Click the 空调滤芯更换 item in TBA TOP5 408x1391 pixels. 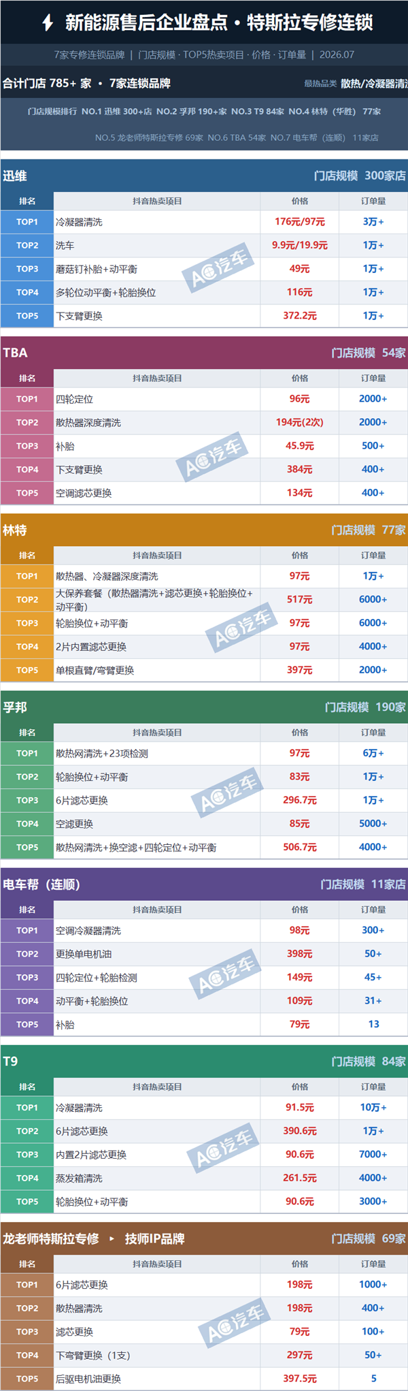point(84,493)
